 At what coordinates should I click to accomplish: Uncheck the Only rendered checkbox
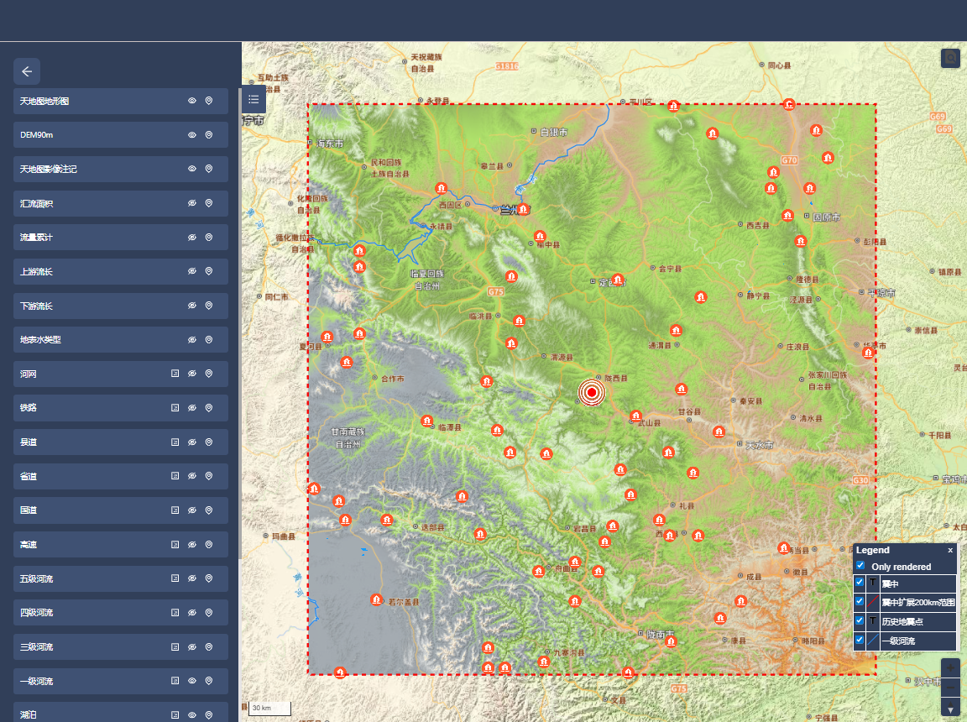[860, 566]
